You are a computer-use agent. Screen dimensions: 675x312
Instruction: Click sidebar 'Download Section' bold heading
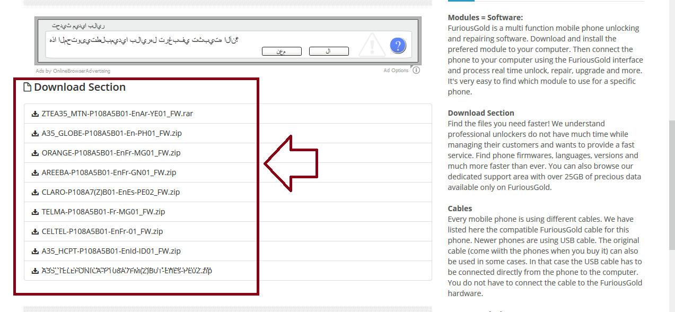click(x=481, y=113)
